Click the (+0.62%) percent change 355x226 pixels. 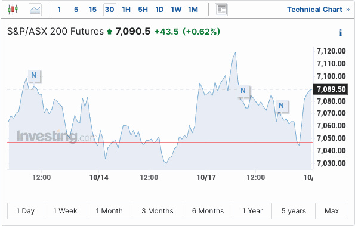coord(201,32)
